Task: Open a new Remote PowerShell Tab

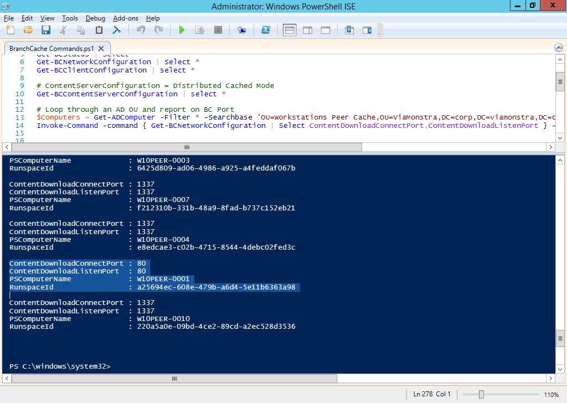Action: click(241, 30)
